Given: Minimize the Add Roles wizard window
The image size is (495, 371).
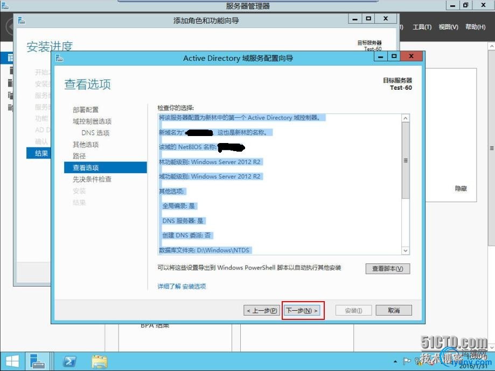Looking at the screenshot, I should tap(355, 19).
